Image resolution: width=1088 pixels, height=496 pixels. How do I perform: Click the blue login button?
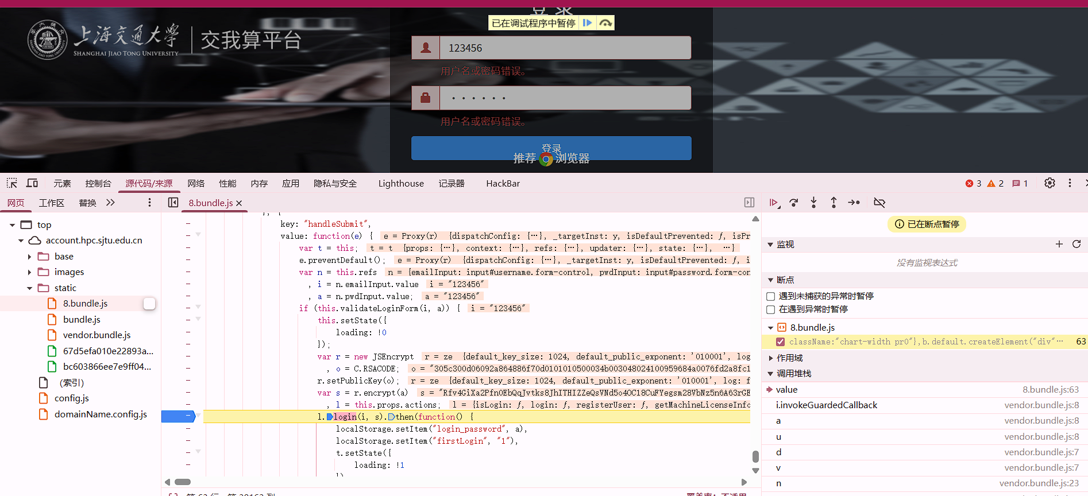tap(551, 148)
